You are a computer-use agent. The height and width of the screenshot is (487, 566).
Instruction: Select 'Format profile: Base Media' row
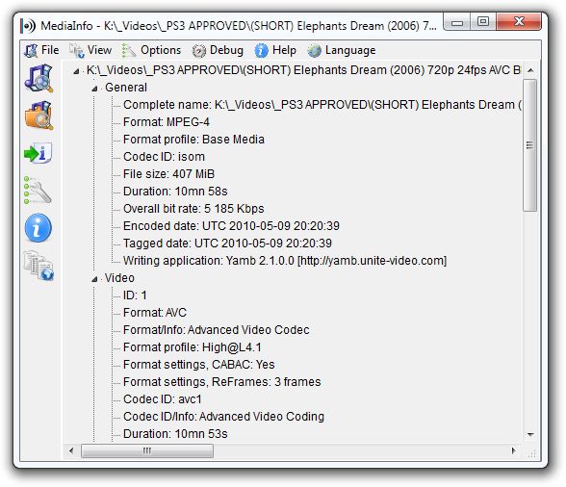193,140
